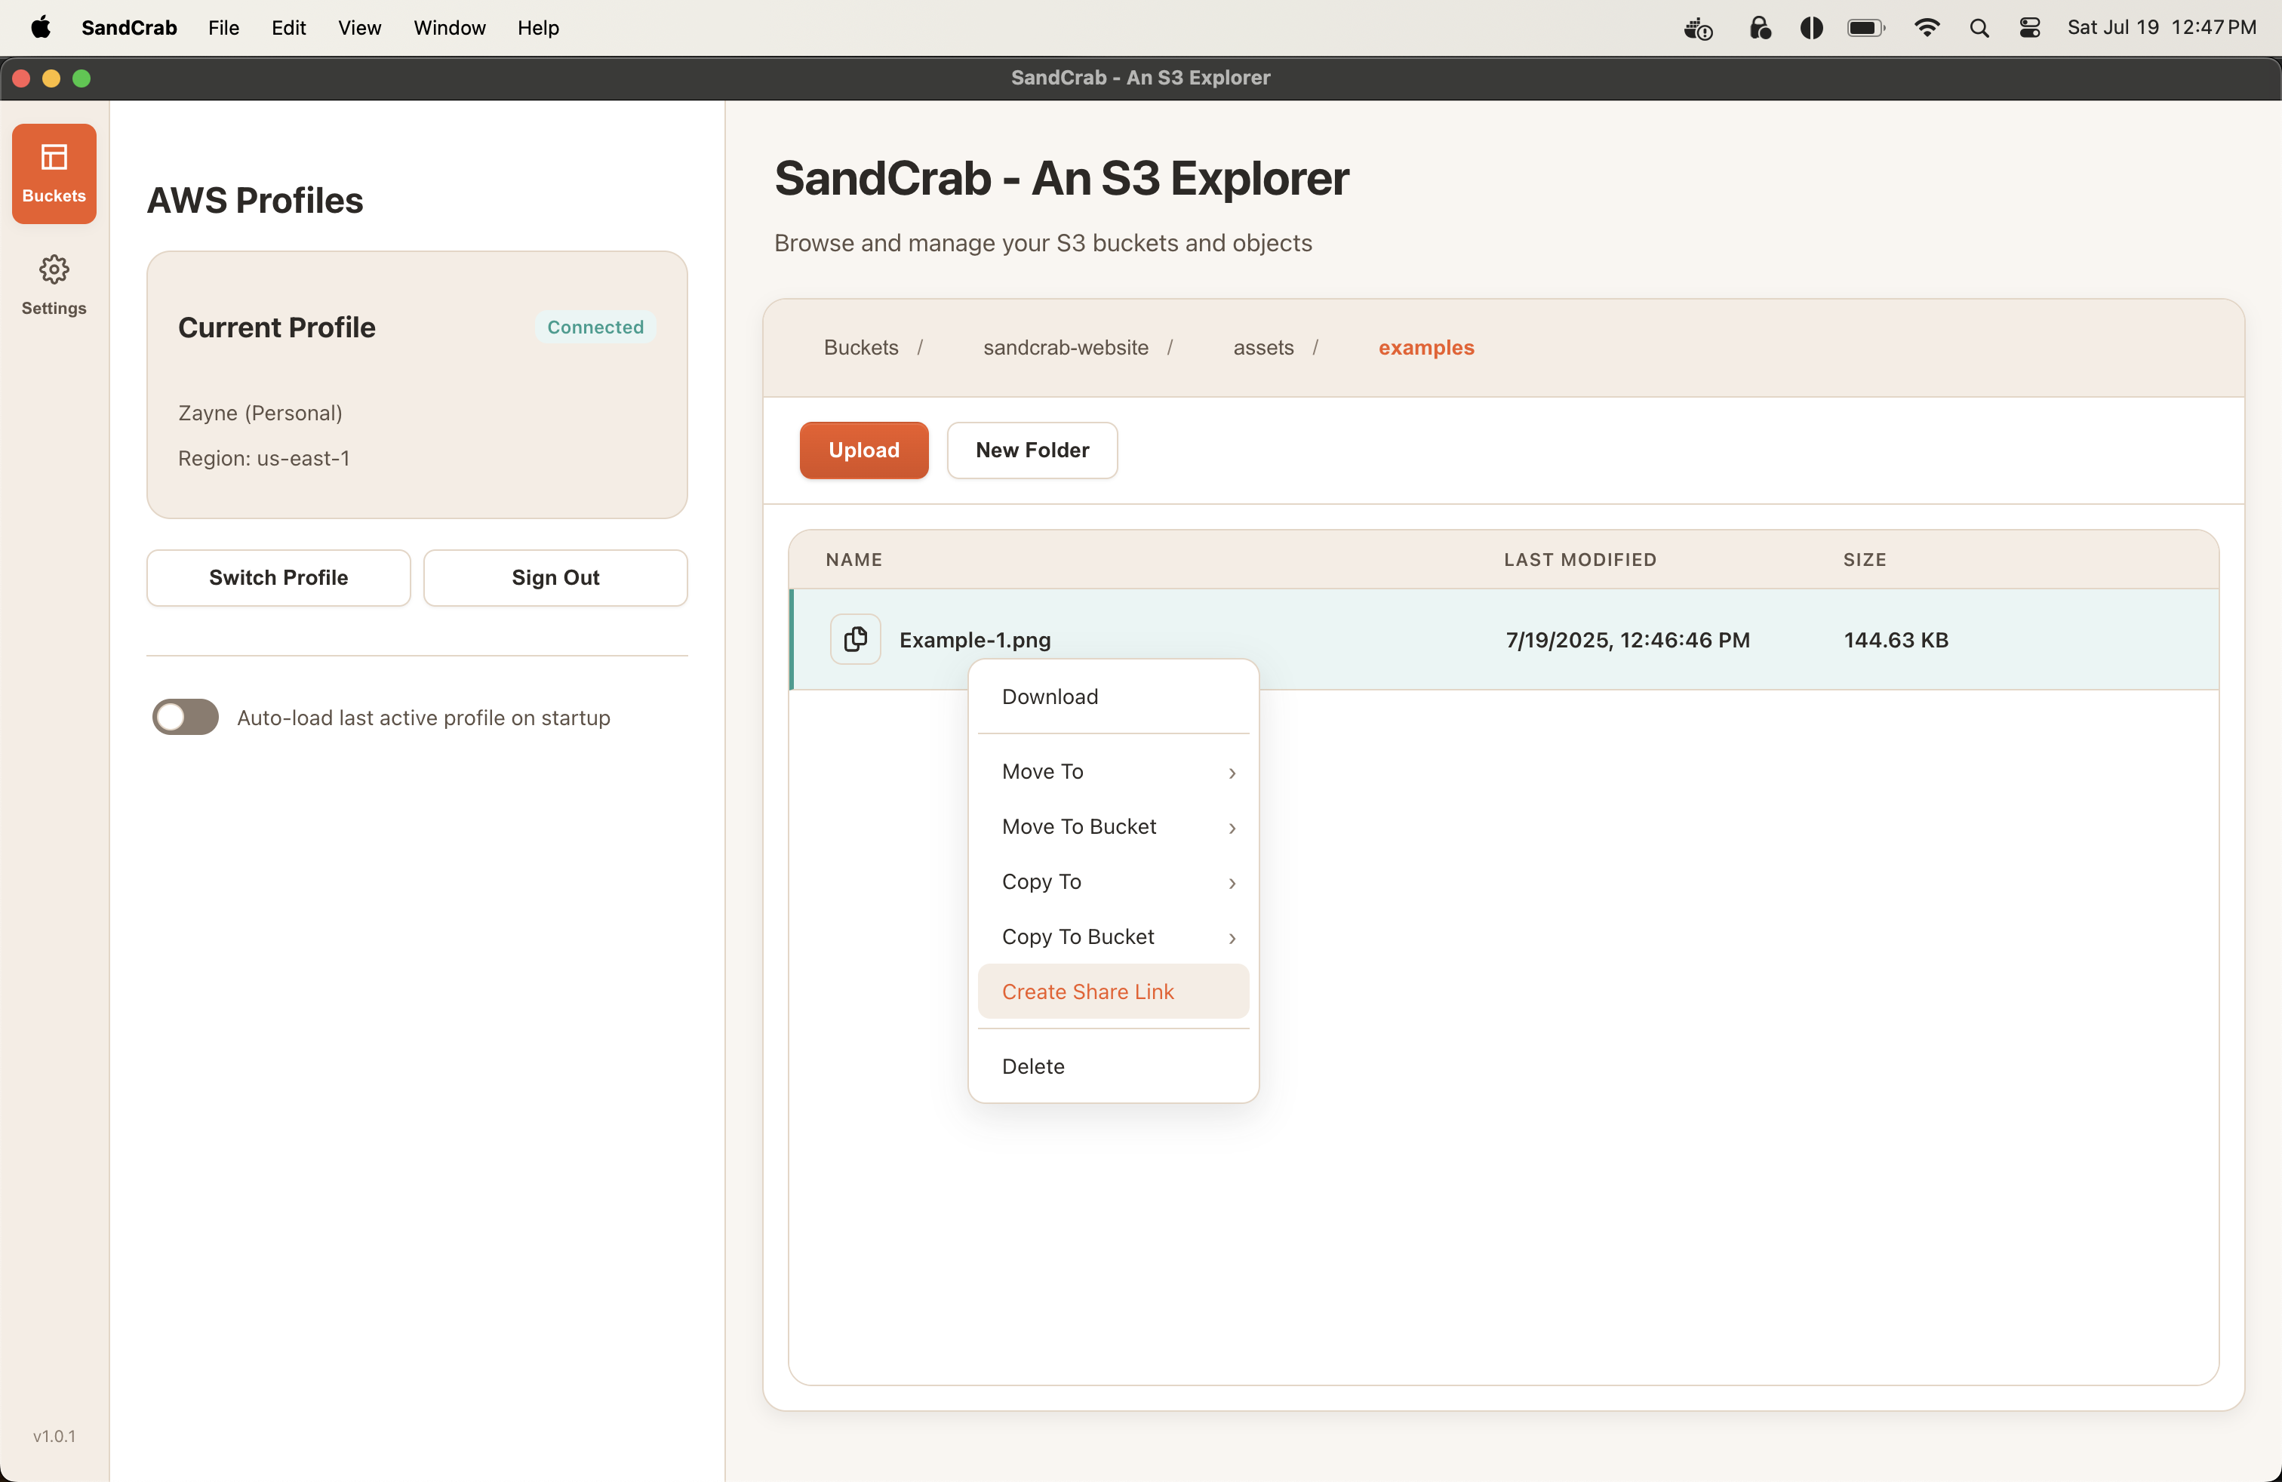Go to assets breadcrumb folder

pos(1262,347)
